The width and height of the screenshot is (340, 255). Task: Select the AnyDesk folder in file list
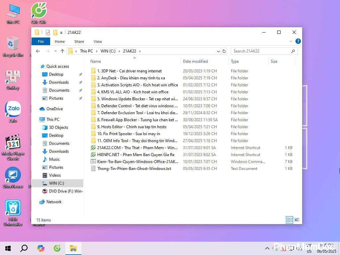point(131,78)
